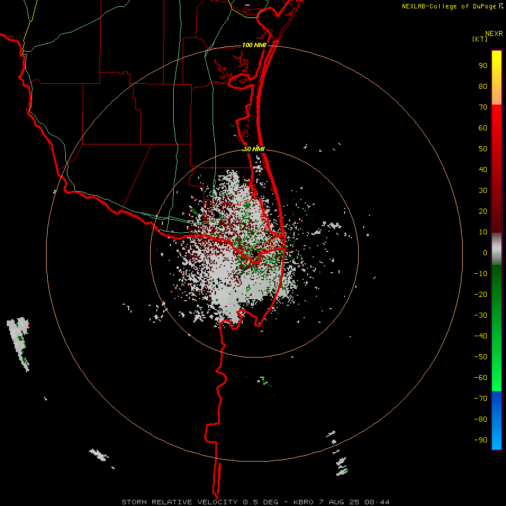Click the -90 value on velocity scale
Screen dimensions: 506x506
[481, 440]
